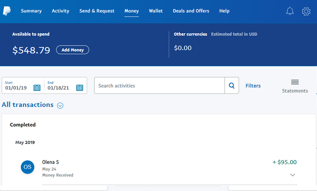Open Send & Request

pos(97,11)
